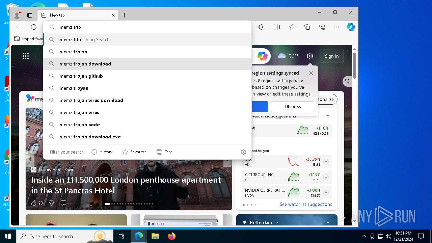This screenshot has height=243, width=432.
Task: Open the MSN apps grid launcher
Action: 26,56
